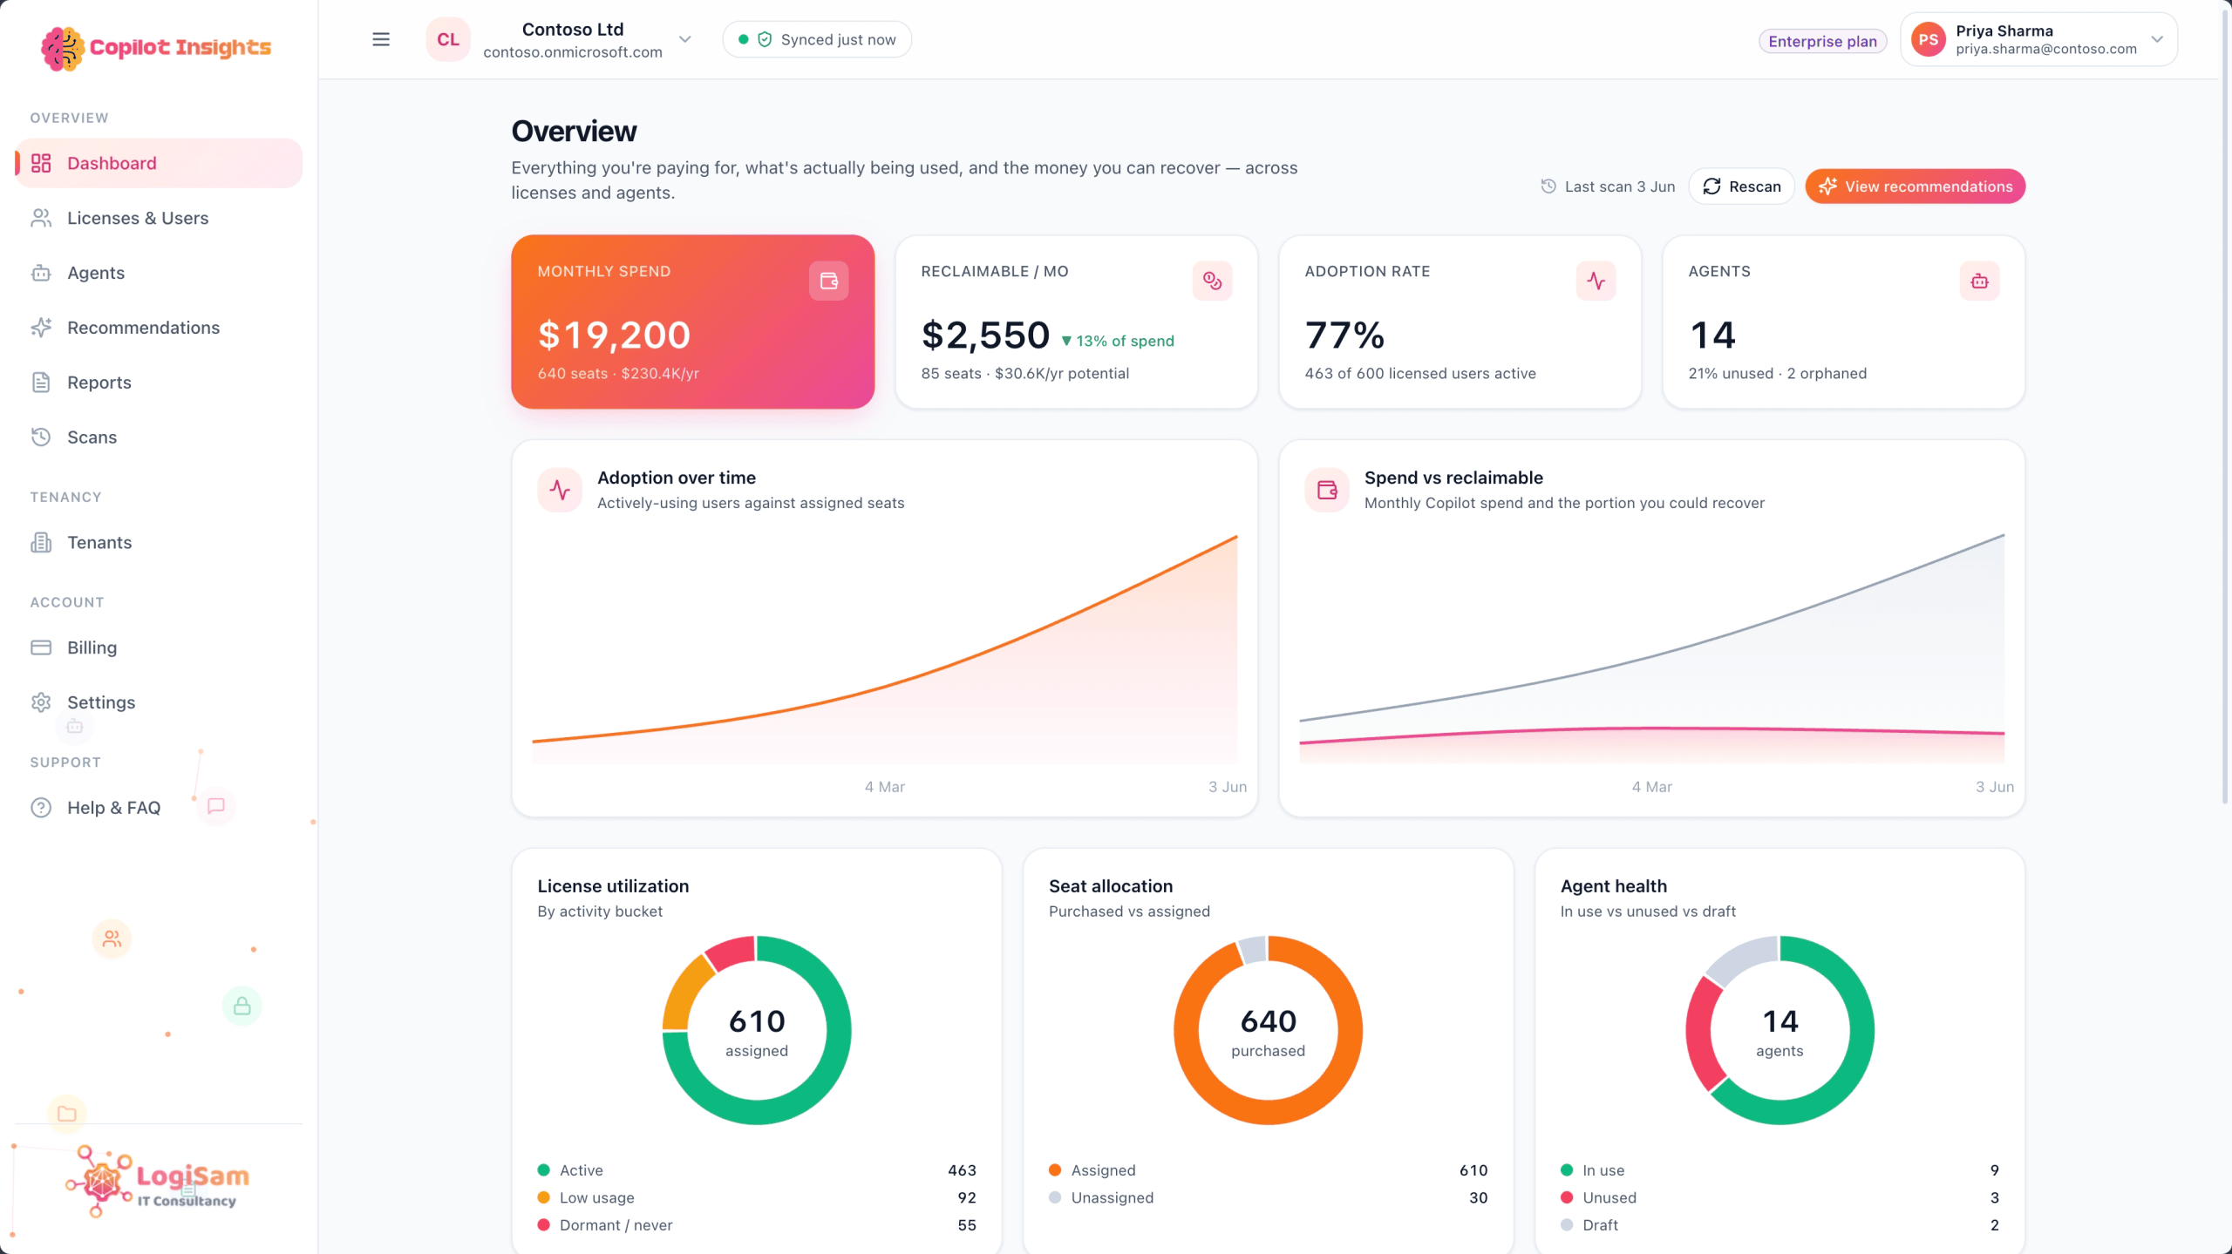Screen dimensions: 2232x1254
Task: Click the coins icon on Reclaimable card
Action: (x=1212, y=281)
